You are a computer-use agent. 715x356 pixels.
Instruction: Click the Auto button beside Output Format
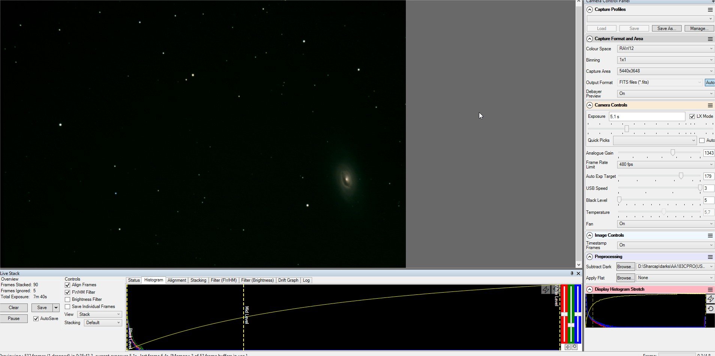[x=710, y=83]
